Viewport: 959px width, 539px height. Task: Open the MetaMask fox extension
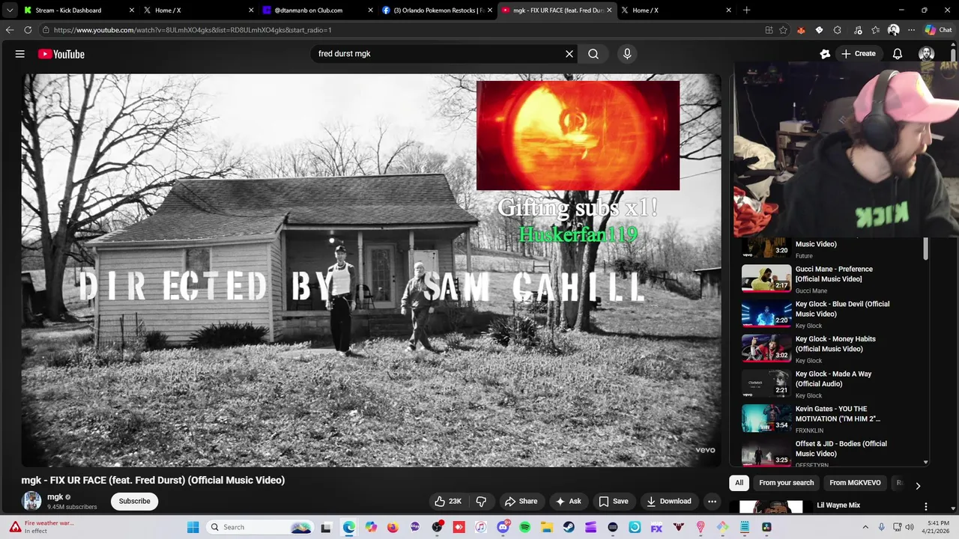click(801, 30)
